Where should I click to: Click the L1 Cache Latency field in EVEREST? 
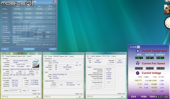click(x=50, y=13)
